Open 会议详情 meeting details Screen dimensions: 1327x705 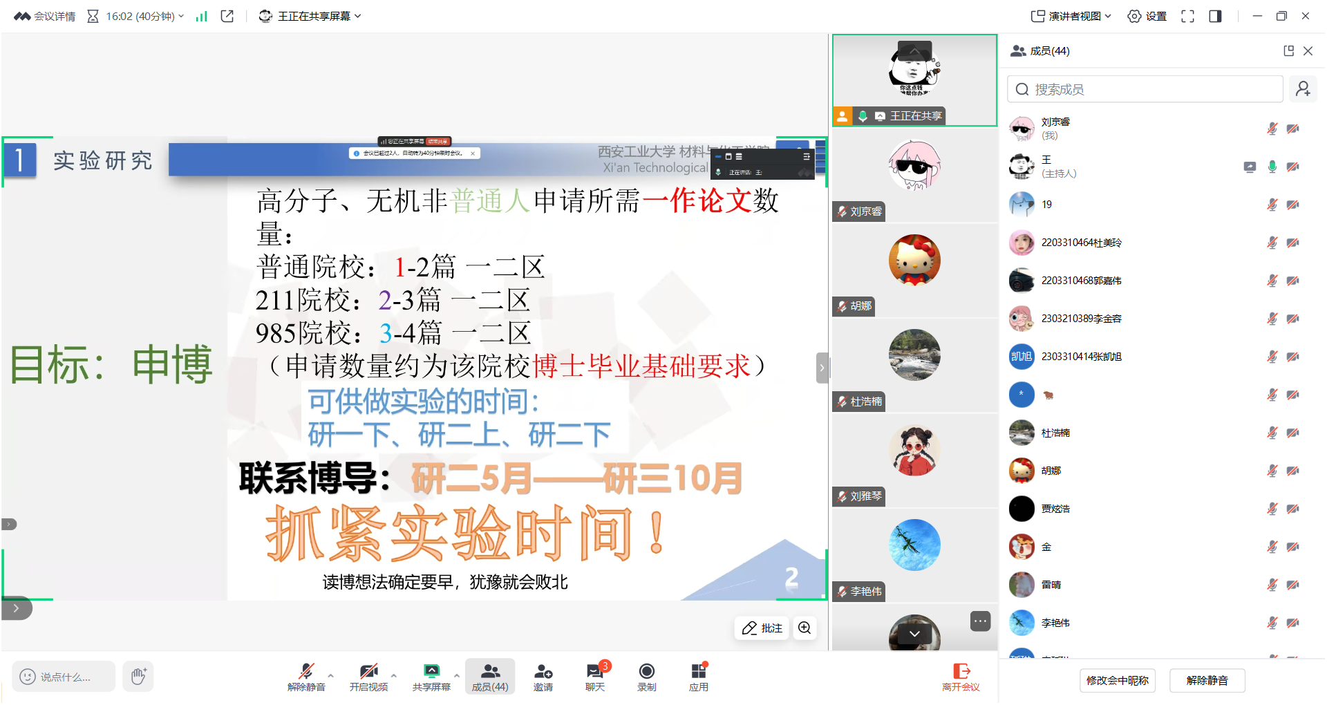45,16
